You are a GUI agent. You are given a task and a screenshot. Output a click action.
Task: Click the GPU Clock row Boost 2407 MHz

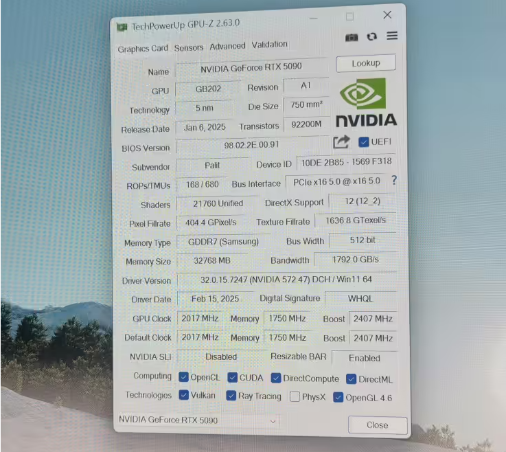[x=373, y=319]
